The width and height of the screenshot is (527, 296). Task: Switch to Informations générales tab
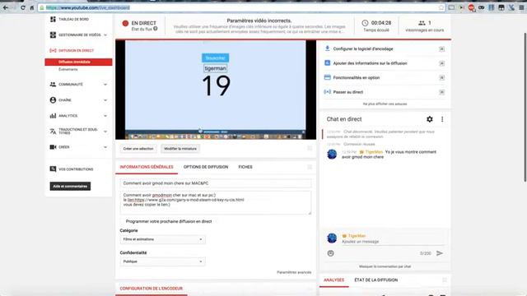coord(147,167)
